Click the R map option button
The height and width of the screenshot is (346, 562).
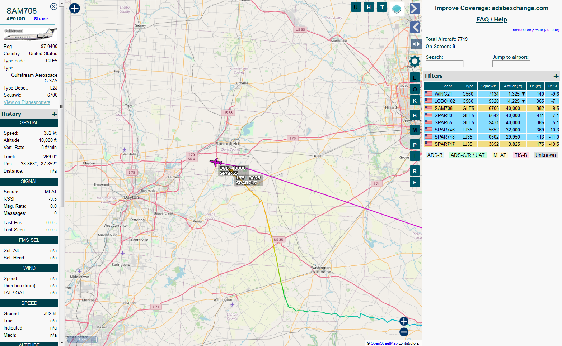[415, 171]
